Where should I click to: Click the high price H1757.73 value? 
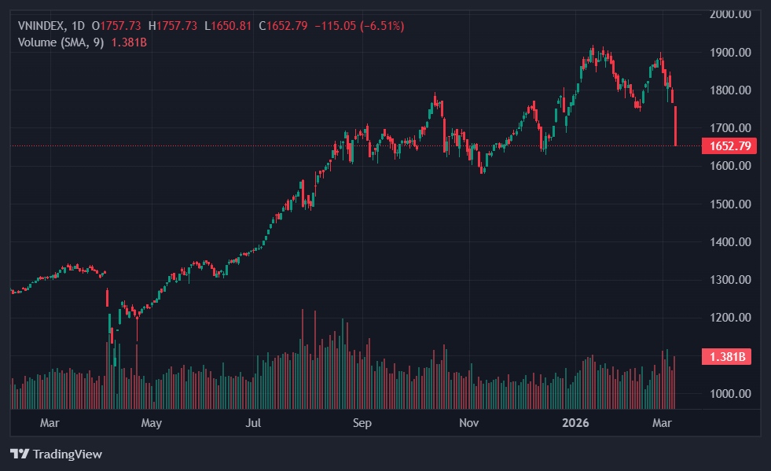[x=177, y=26]
